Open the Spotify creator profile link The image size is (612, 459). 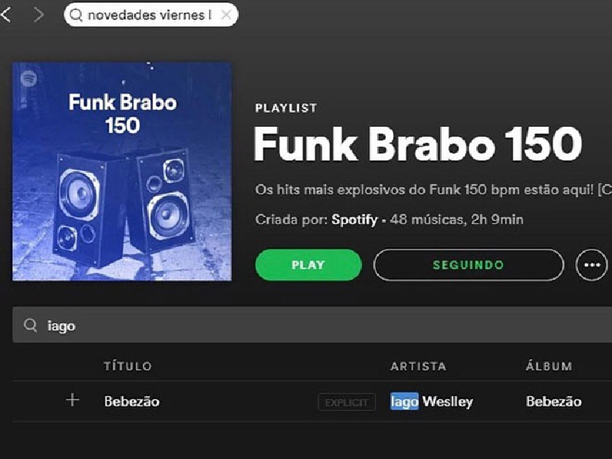pyautogui.click(x=355, y=220)
